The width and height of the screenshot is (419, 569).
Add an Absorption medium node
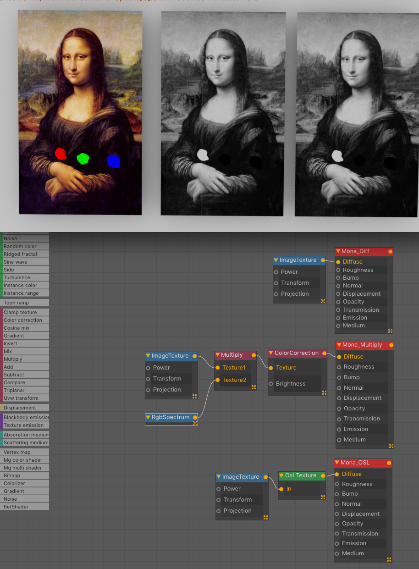25,435
